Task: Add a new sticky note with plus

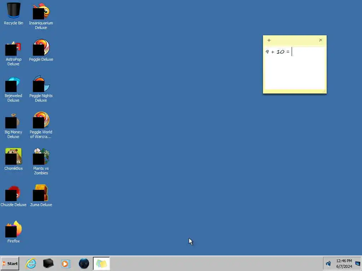Action: tap(269, 40)
